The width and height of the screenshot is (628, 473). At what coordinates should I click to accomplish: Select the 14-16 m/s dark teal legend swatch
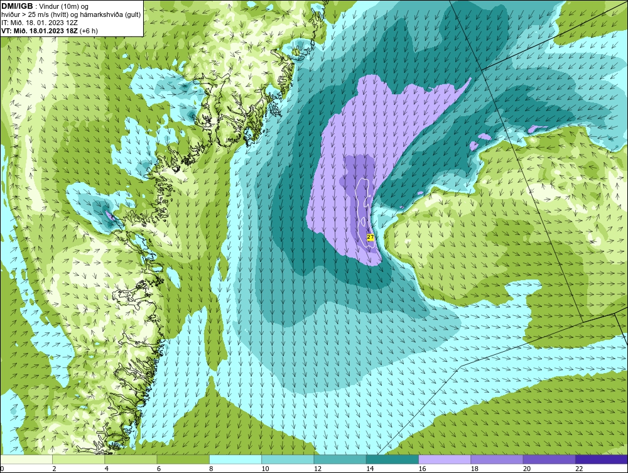coord(392,459)
